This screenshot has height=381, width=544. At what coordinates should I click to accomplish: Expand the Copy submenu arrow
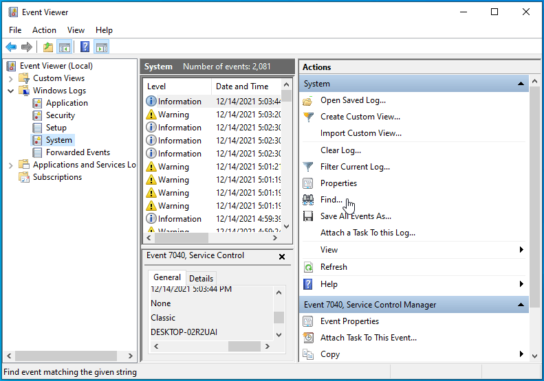[x=521, y=354]
